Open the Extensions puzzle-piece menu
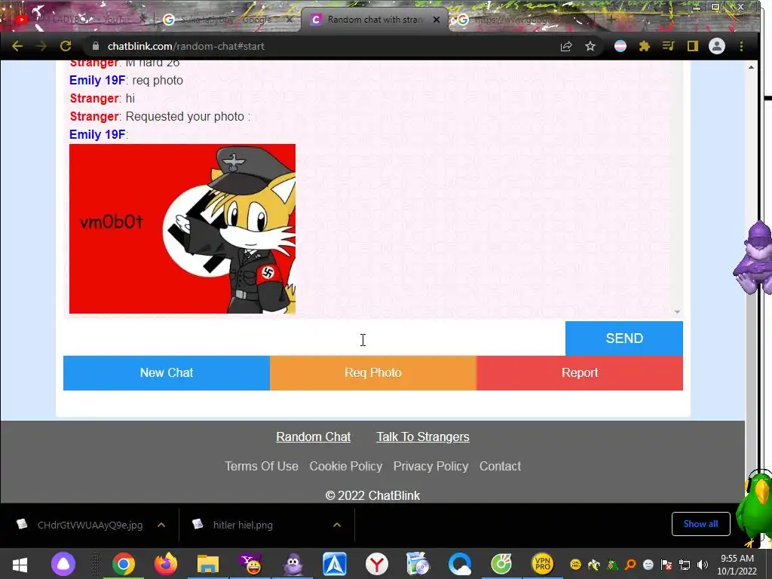The image size is (772, 579). coord(644,46)
